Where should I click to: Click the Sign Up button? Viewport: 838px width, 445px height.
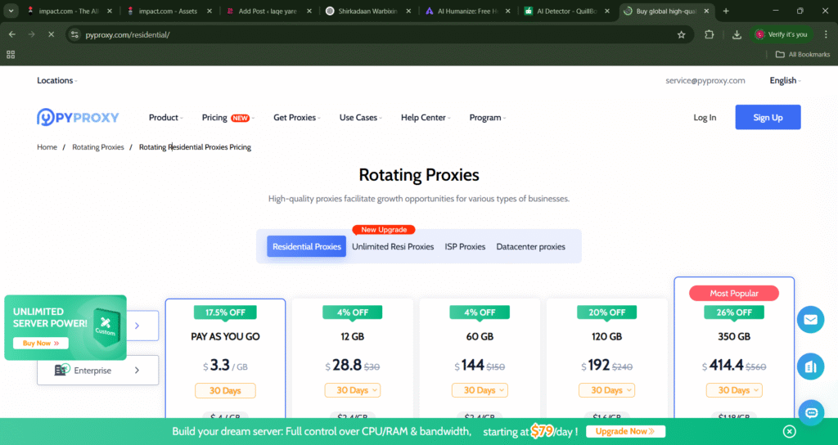(x=768, y=117)
